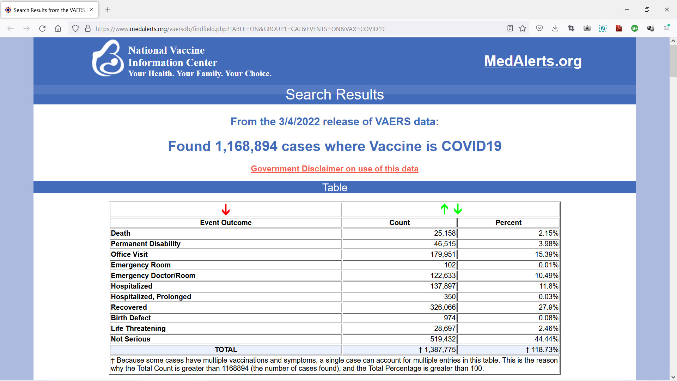Open the Firefox hamburger application menu
The width and height of the screenshot is (677, 381).
pos(666,29)
